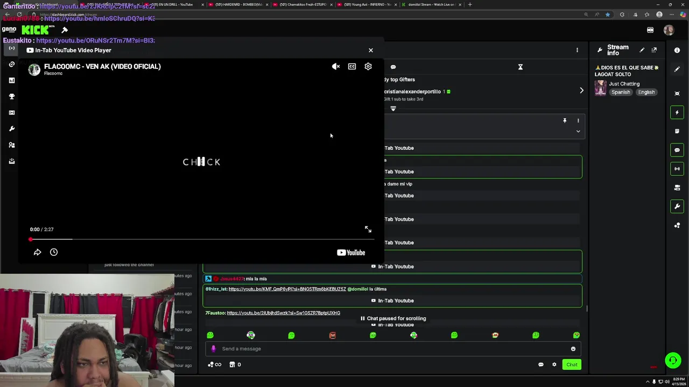Open 7Faustoo's YouTube link in chat

[283, 313]
